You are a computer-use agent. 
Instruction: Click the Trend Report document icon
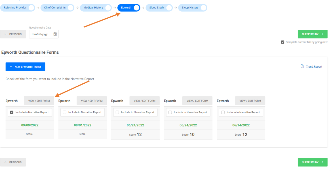pyautogui.click(x=302, y=66)
